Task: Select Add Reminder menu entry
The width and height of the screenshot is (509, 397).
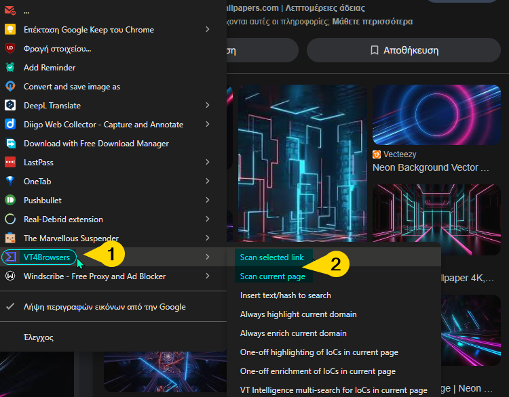Action: tap(113, 68)
